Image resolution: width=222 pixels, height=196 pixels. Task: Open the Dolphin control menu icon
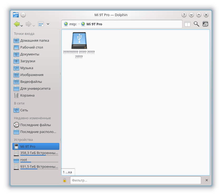205,24
